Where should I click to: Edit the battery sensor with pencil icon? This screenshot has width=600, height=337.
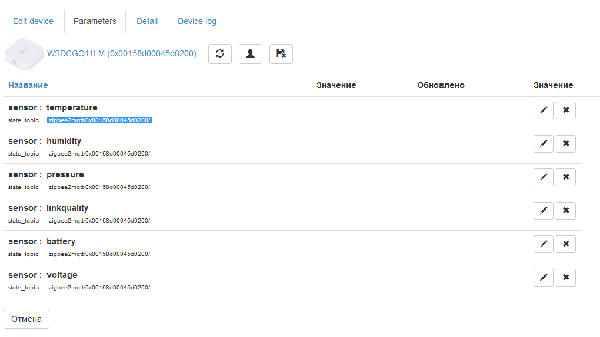point(544,244)
